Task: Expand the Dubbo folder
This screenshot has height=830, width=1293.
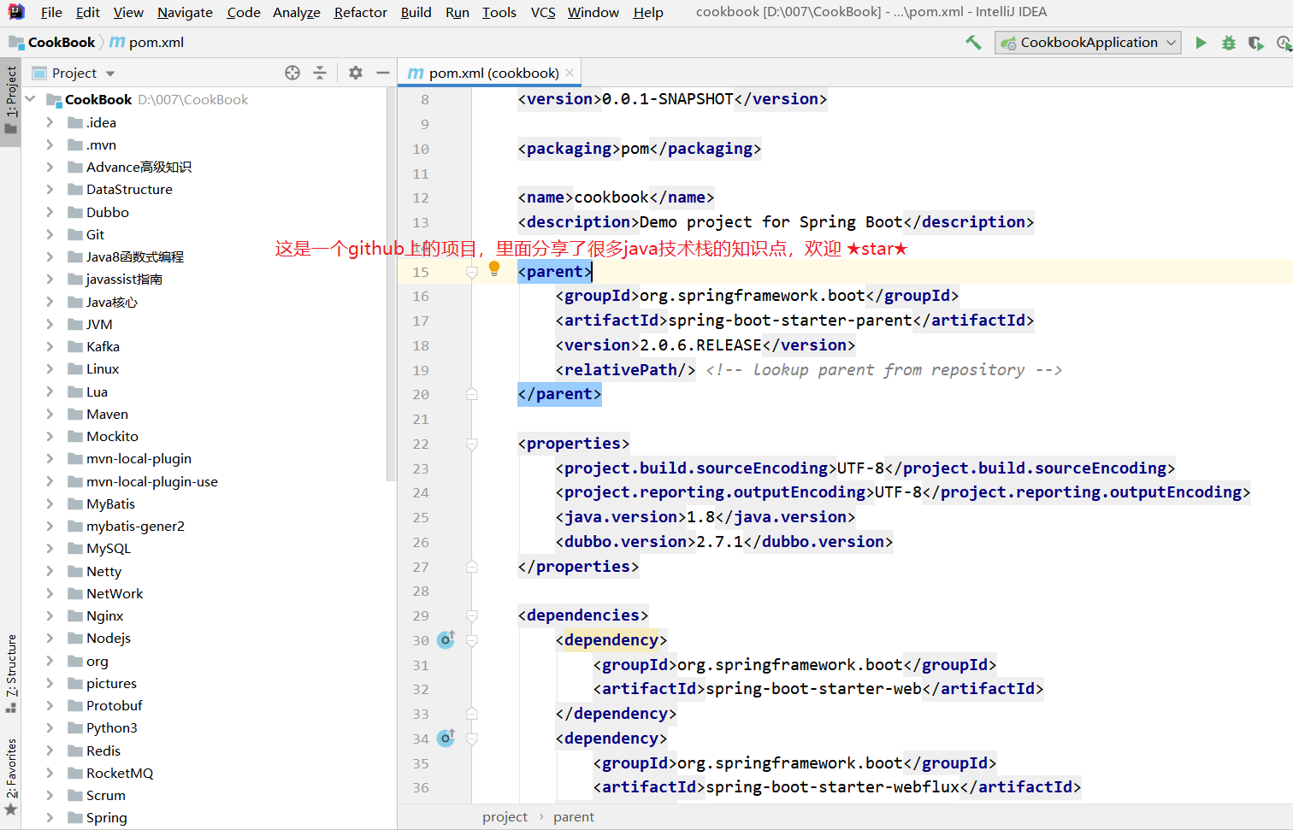Action: (x=50, y=212)
